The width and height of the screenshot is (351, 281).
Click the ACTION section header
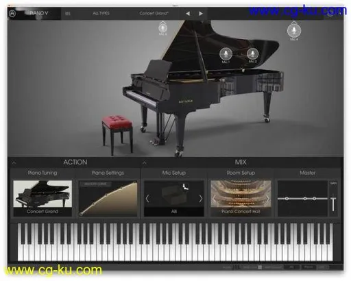pyautogui.click(x=75, y=162)
